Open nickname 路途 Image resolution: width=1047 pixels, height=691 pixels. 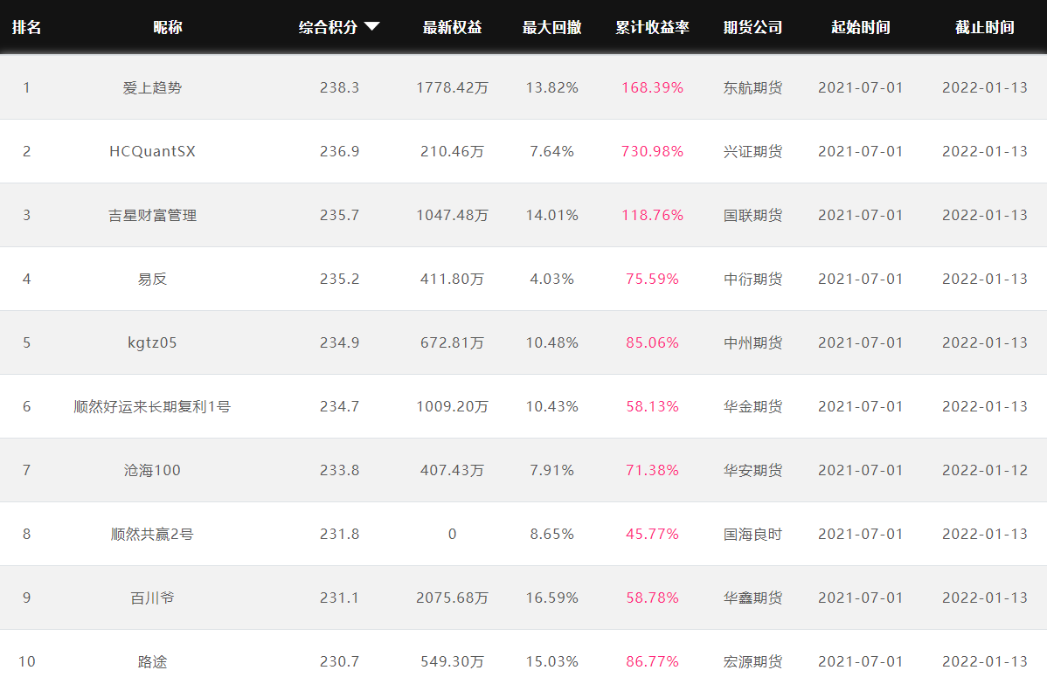152,661
